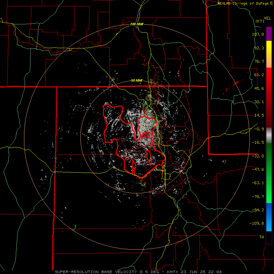Click the 50 NMI range ring label
This screenshot has height=274, width=274.
point(137,81)
